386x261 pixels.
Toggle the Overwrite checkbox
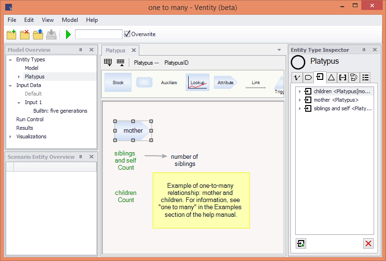[127, 34]
